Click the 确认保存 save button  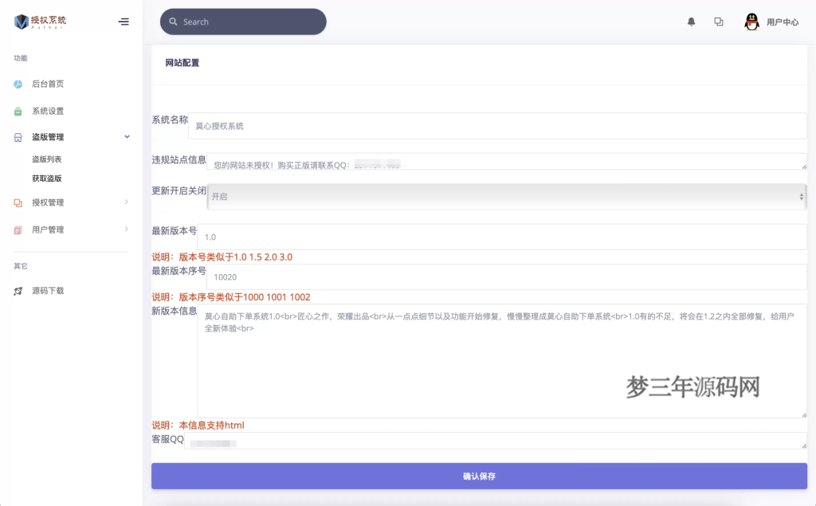(479, 474)
